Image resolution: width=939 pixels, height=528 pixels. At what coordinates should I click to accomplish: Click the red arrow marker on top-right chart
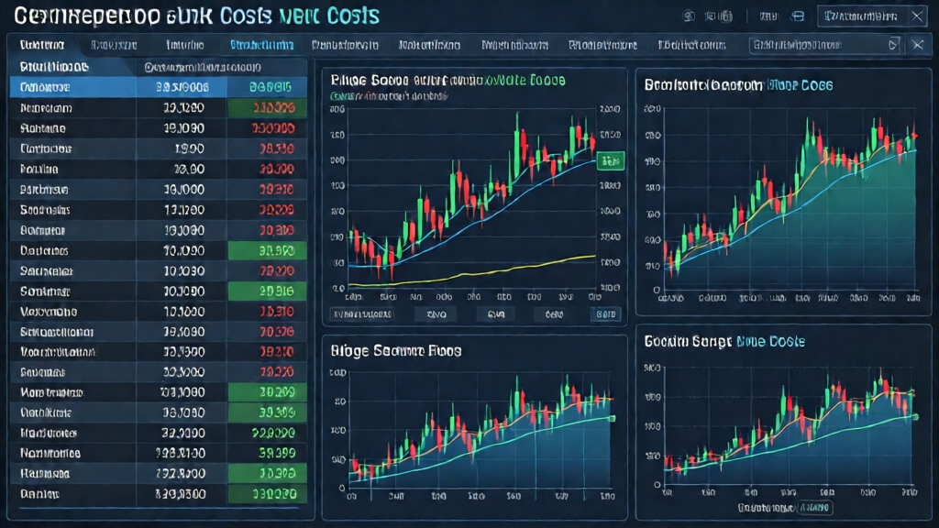pos(914,136)
